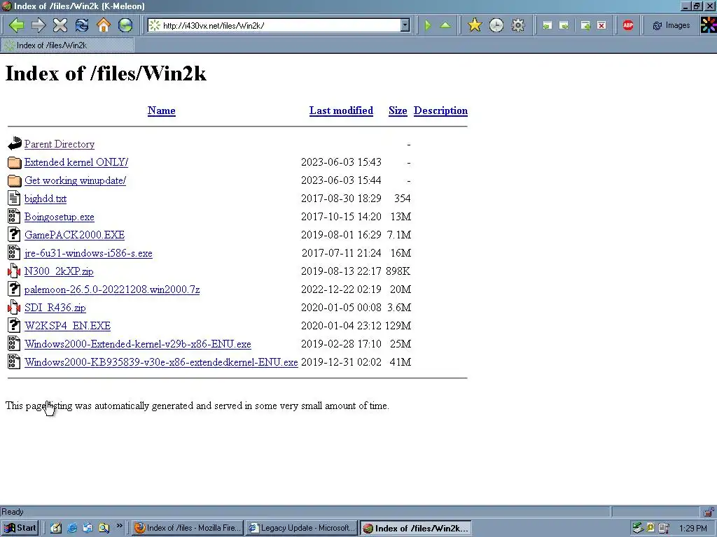
Task: Click the unknown-file icon beside GamePACK2000.EXE
Action: point(14,234)
